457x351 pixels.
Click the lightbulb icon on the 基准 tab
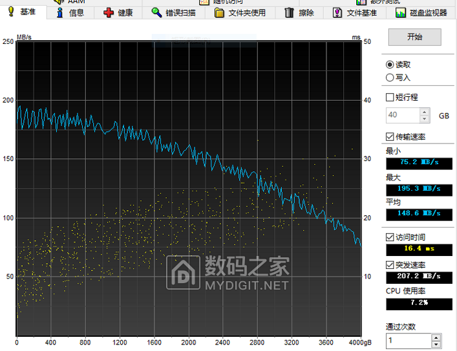pos(11,12)
